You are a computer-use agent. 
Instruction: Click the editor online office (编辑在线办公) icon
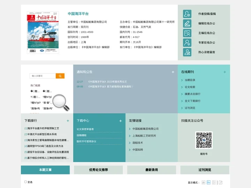pos(187,24)
